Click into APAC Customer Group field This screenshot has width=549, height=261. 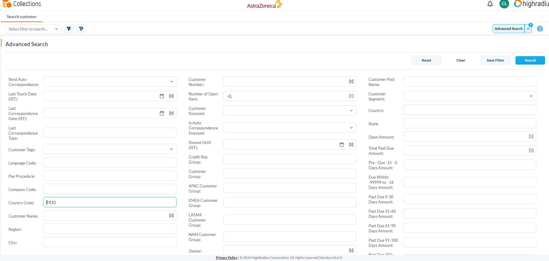pos(290,188)
